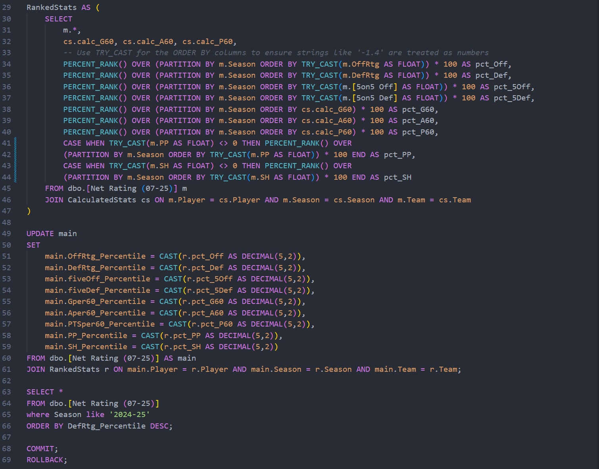
Task: Click line number 49 in the gutter
Action: 7,234
